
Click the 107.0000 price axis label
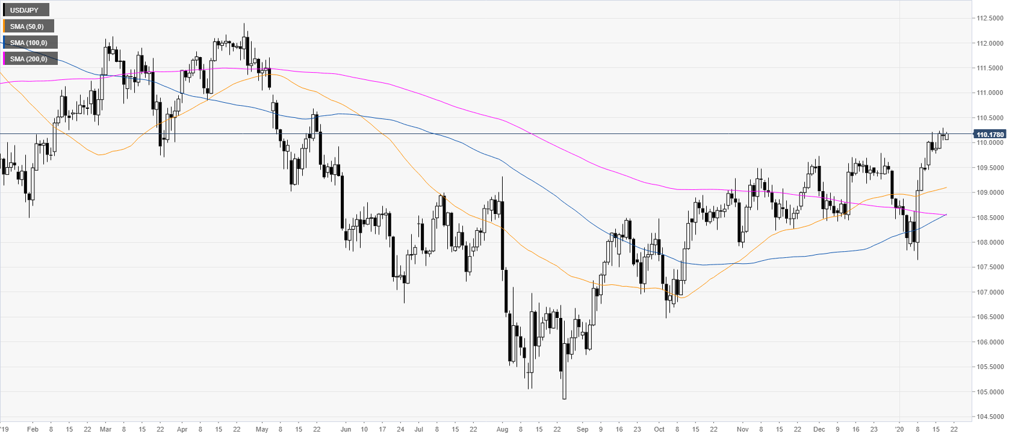[990, 292]
